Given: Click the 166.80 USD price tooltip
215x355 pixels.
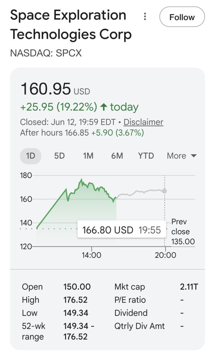Looking at the screenshot, I should pos(122,230).
